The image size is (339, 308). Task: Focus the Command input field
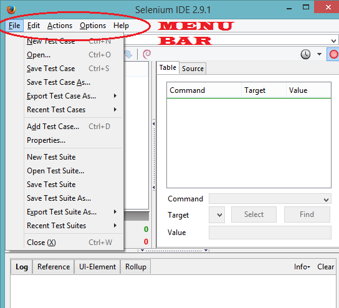click(270, 199)
